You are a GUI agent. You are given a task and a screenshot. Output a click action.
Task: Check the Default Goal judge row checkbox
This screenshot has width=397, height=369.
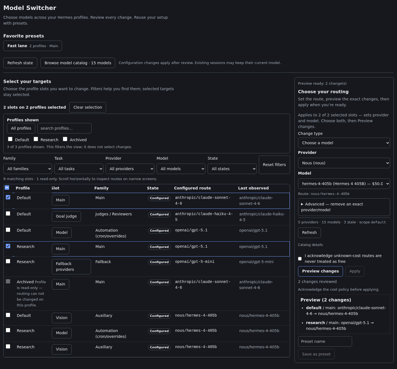coord(8,213)
